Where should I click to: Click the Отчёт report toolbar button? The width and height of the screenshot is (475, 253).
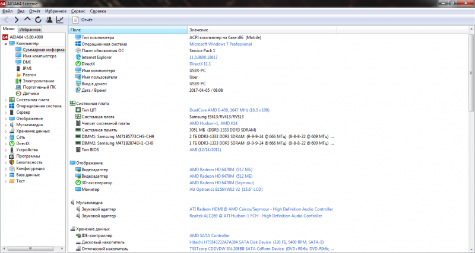click(82, 20)
